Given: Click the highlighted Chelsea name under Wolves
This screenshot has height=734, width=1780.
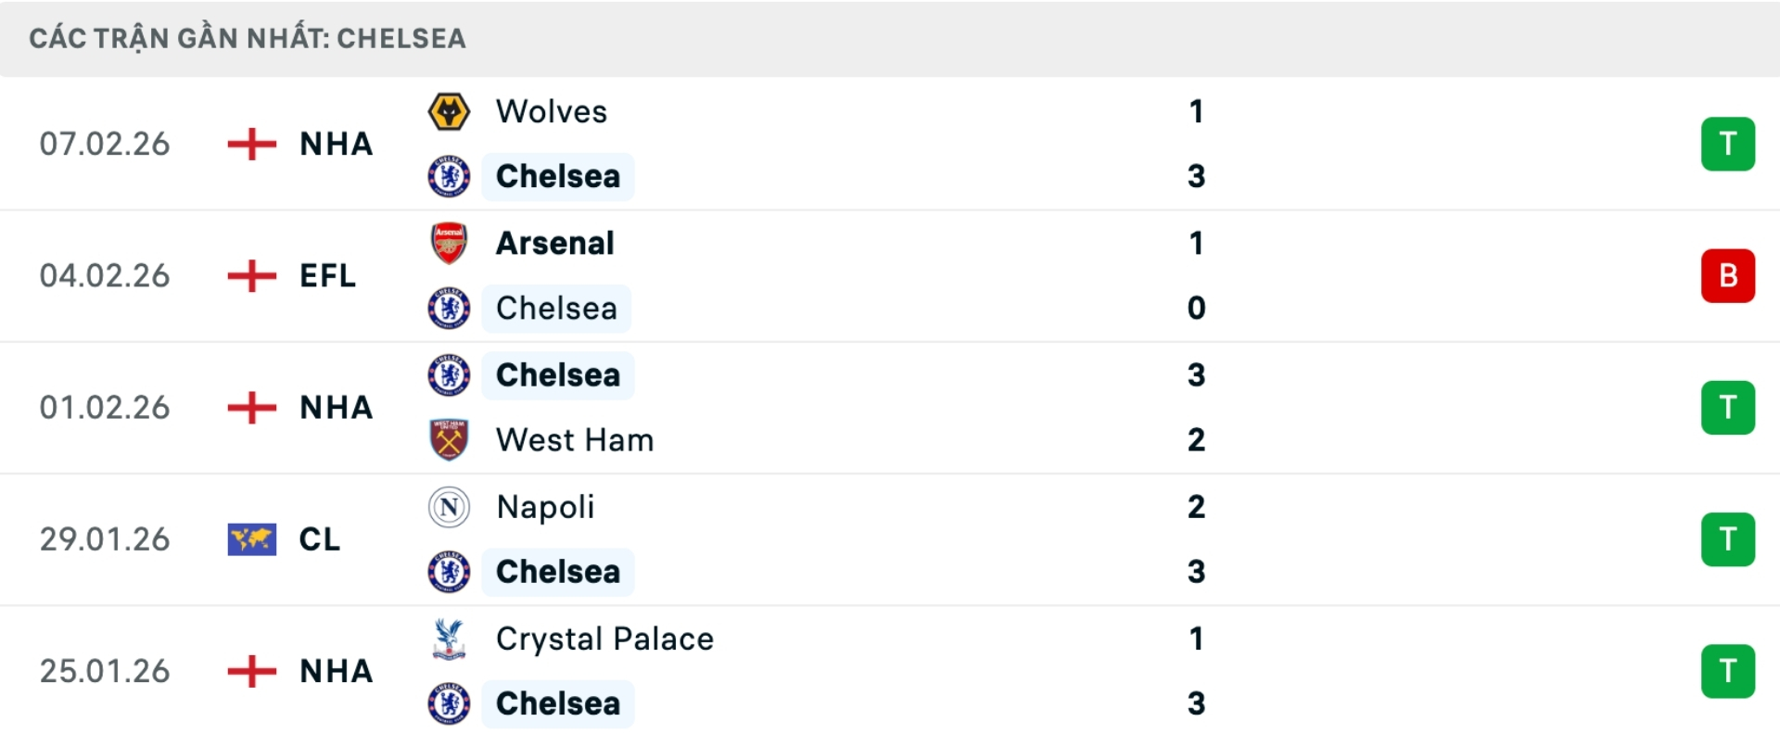Looking at the screenshot, I should point(557,176).
